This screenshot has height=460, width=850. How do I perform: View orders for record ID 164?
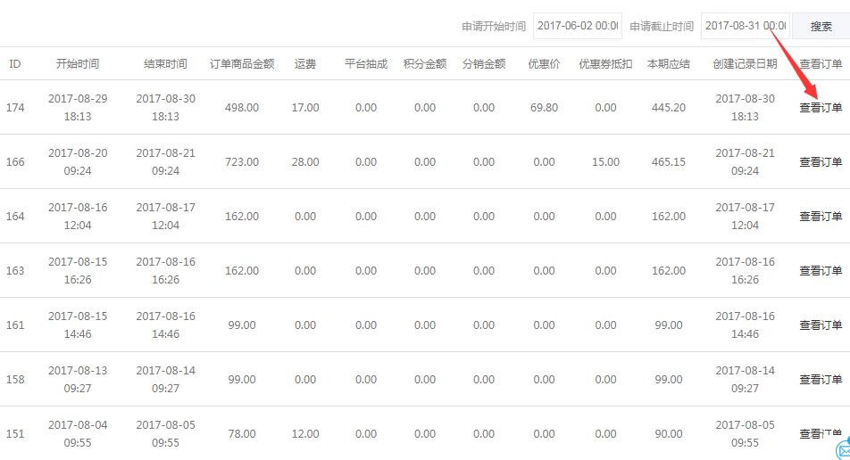point(820,217)
